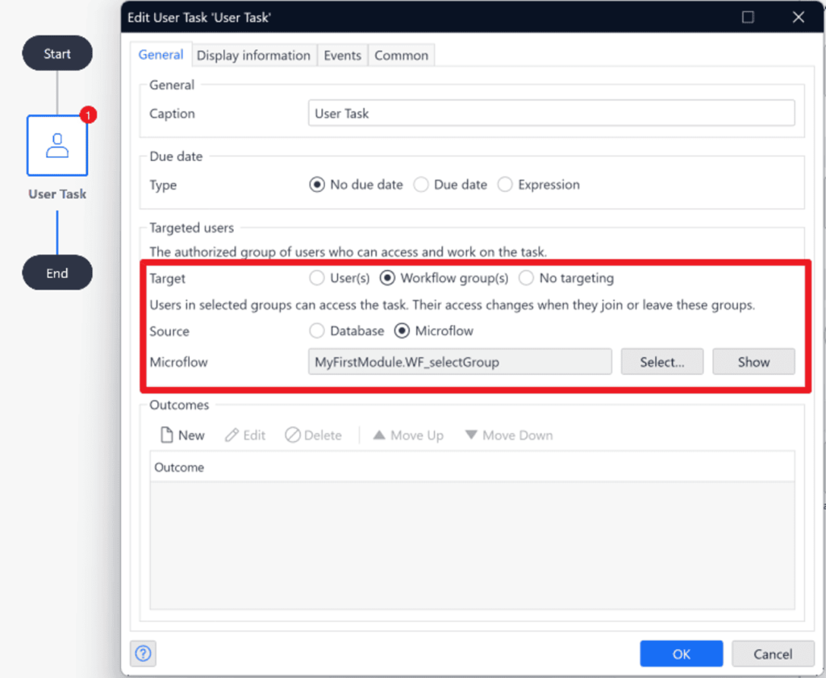Click the Show microflow button

pos(754,362)
